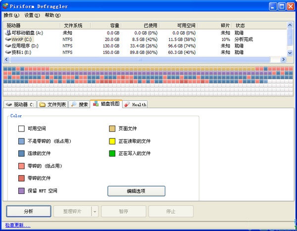297x231 pixels.
Task: Click the 正在读取的文件 legend label
Action: pos(135,141)
